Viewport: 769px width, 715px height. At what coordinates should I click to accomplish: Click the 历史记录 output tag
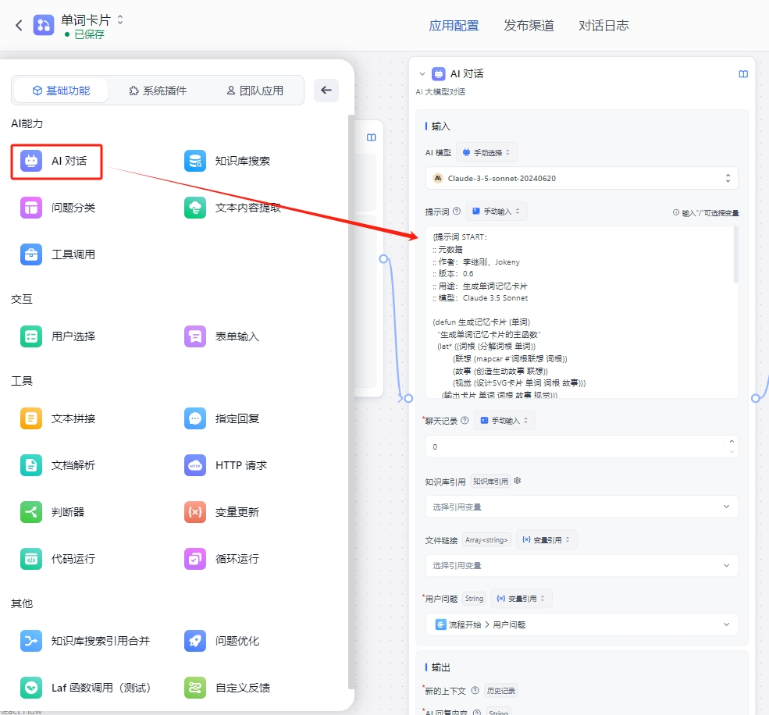(x=500, y=691)
